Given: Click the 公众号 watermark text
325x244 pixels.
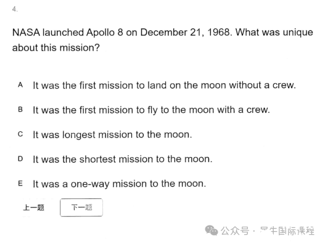Looking at the screenshot, I should coord(234,230).
